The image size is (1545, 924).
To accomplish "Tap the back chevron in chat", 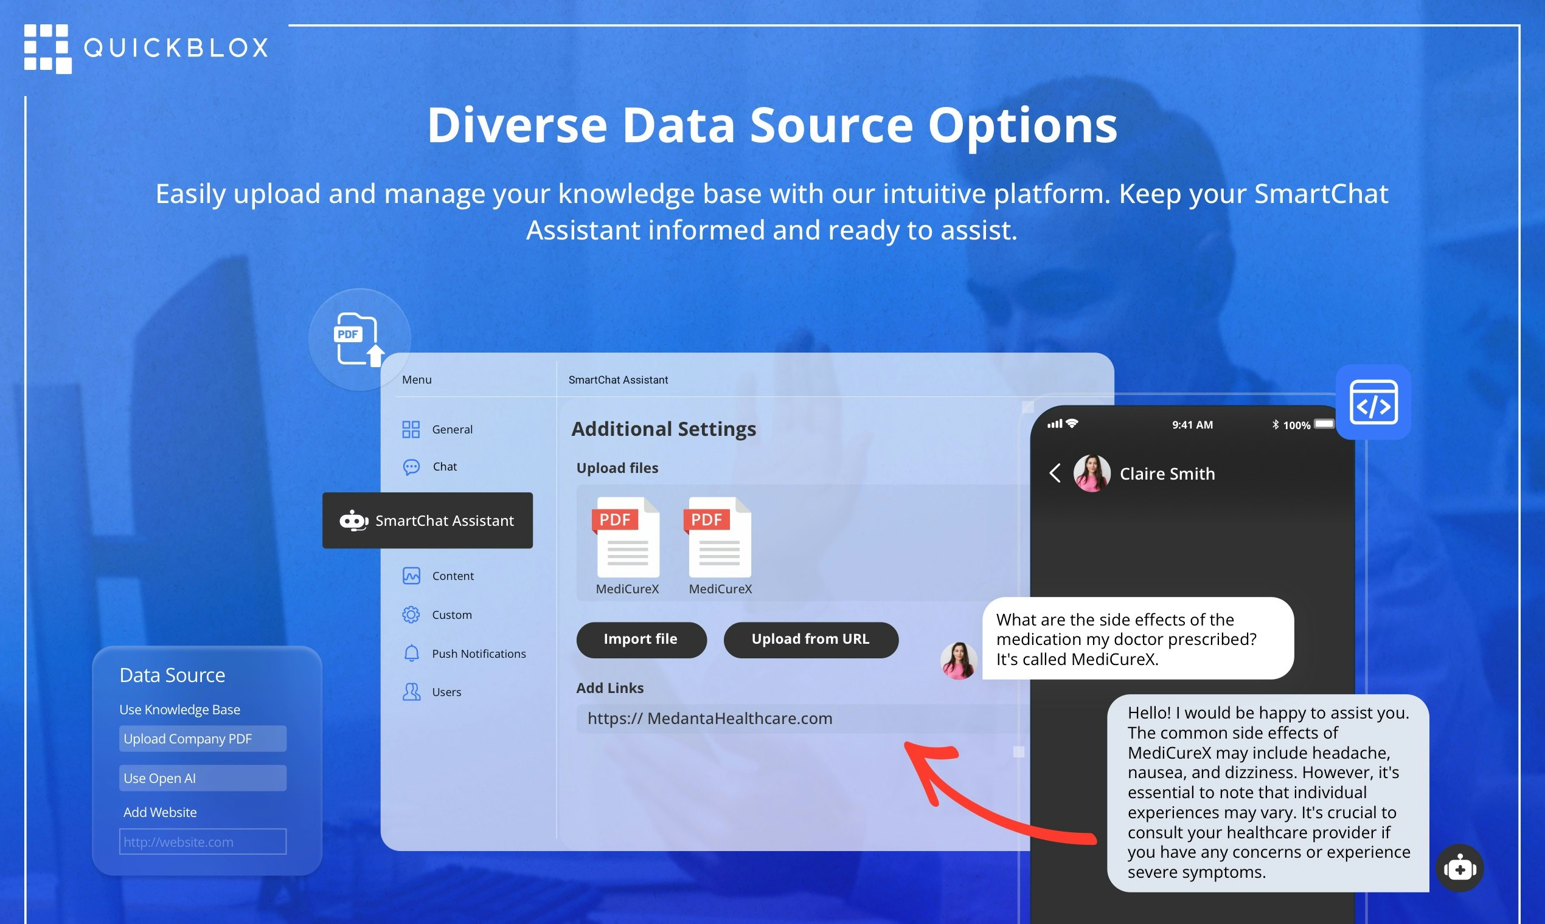I will [x=1055, y=473].
